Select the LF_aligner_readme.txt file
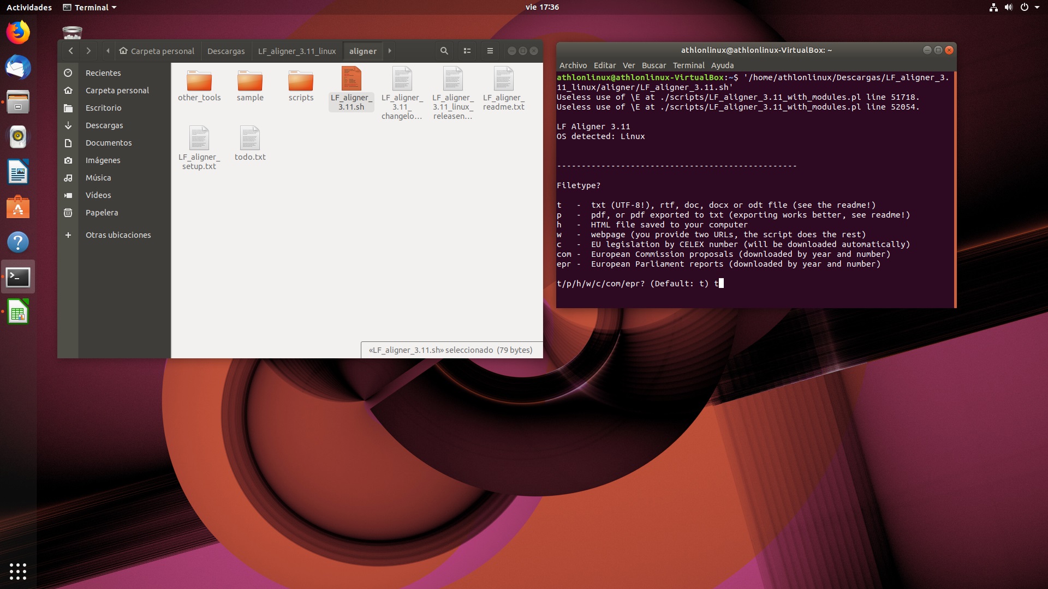The width and height of the screenshot is (1048, 589). tap(504, 87)
